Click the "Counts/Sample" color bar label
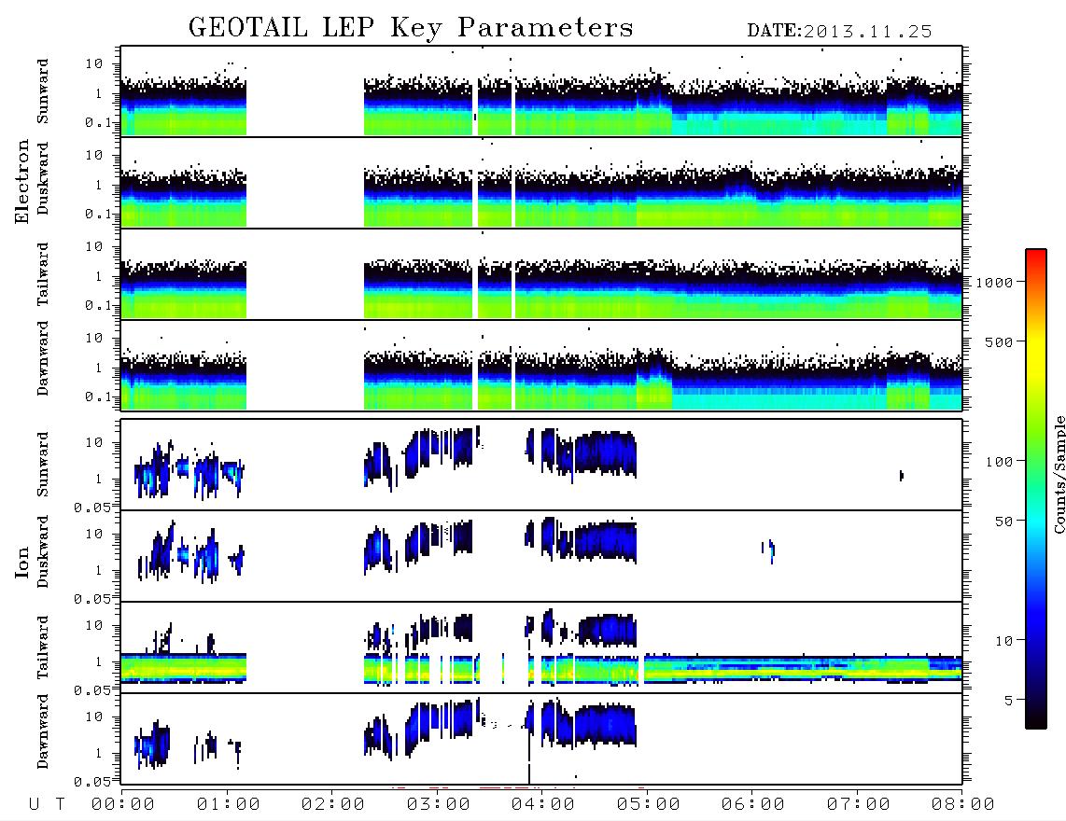Image resolution: width=1066 pixels, height=821 pixels. click(x=1059, y=475)
